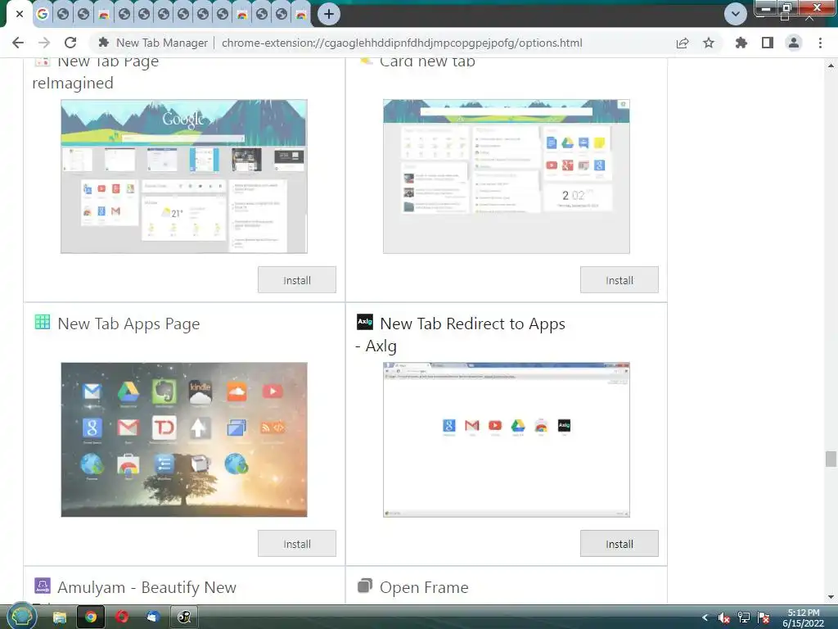This screenshot has height=629, width=838.
Task: Open the penguin taskbar application
Action: [184, 618]
